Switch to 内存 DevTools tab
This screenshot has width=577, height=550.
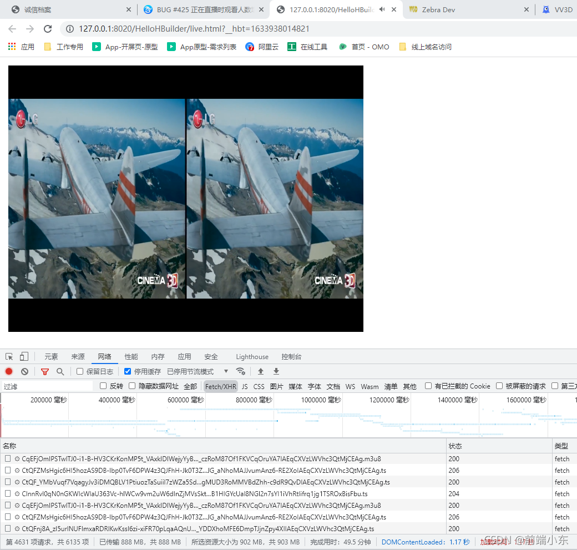click(x=158, y=356)
